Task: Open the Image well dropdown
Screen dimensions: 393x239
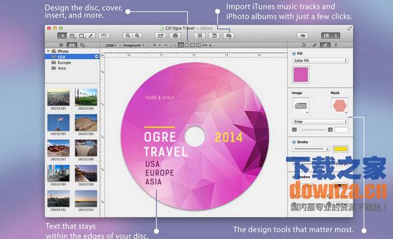Action: coord(300,106)
